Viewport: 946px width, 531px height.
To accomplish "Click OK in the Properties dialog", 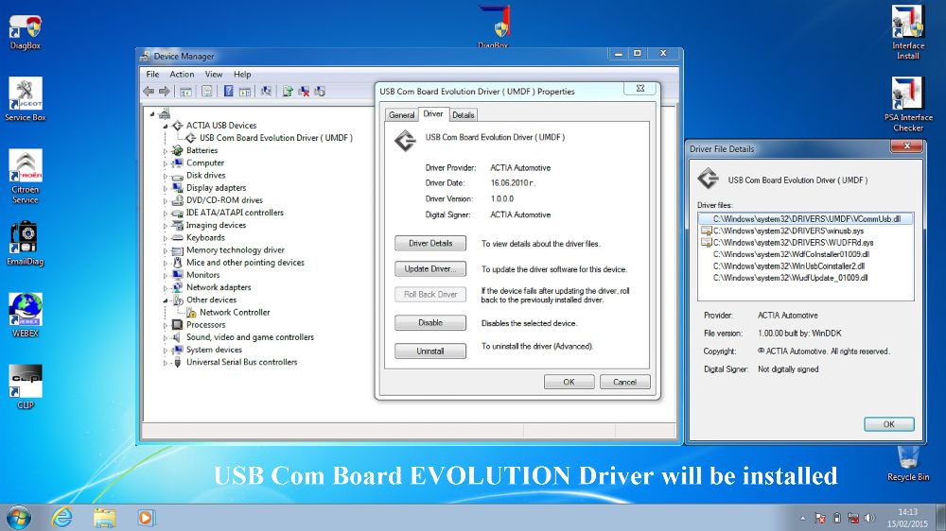I will tap(569, 382).
